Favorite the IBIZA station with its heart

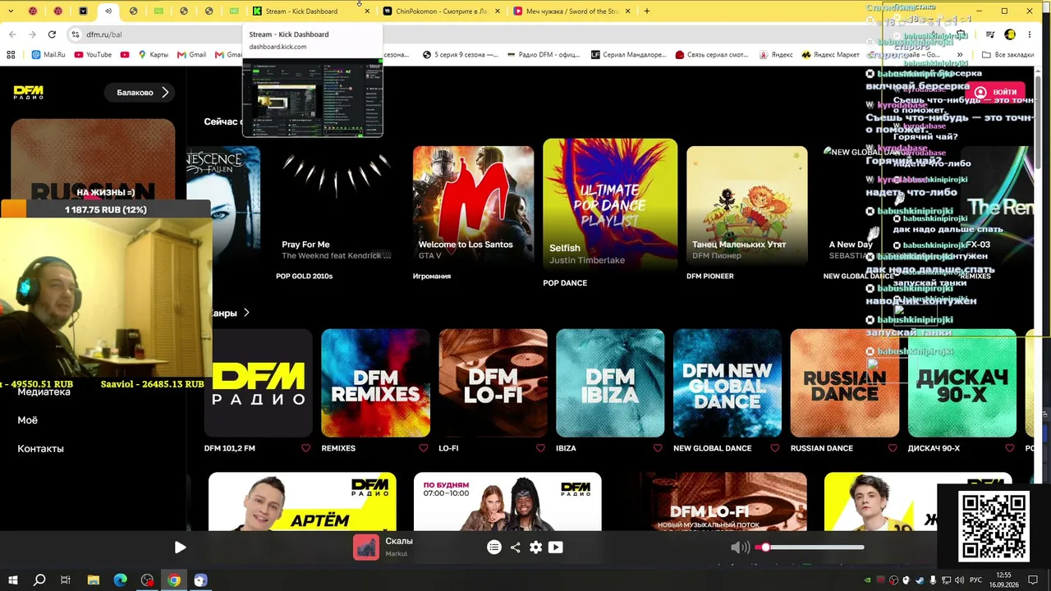[658, 448]
